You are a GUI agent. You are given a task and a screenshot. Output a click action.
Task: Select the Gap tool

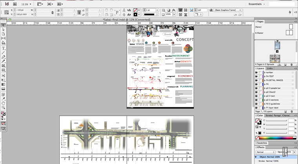click(x=3, y=38)
